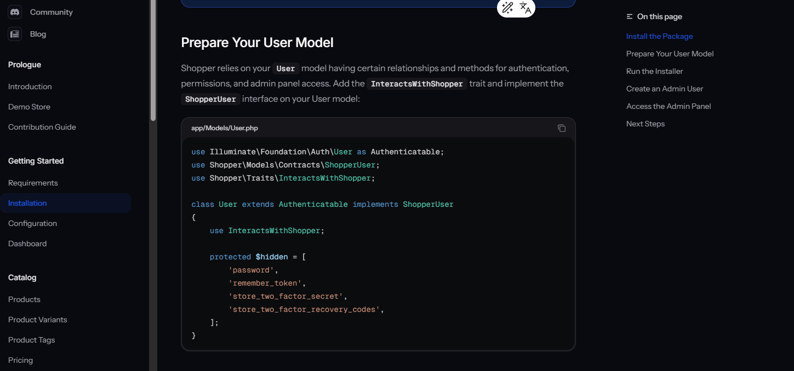Open the Product Tags page
The image size is (794, 371).
point(32,340)
